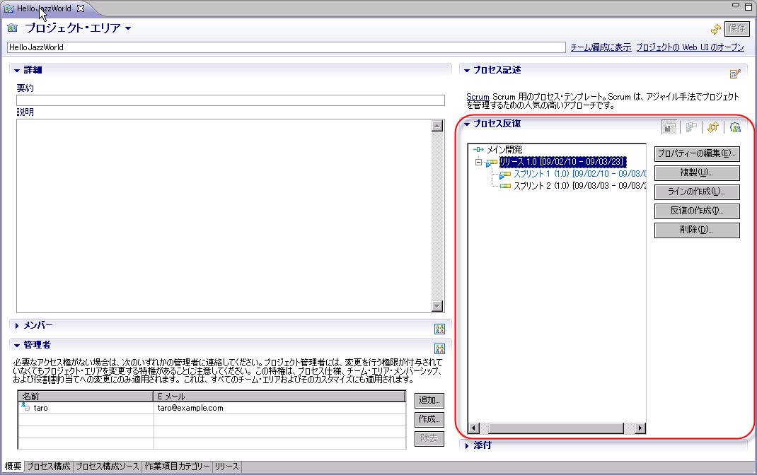Click プロパティーの編集(E)... button
This screenshot has width=757, height=475.
(697, 153)
